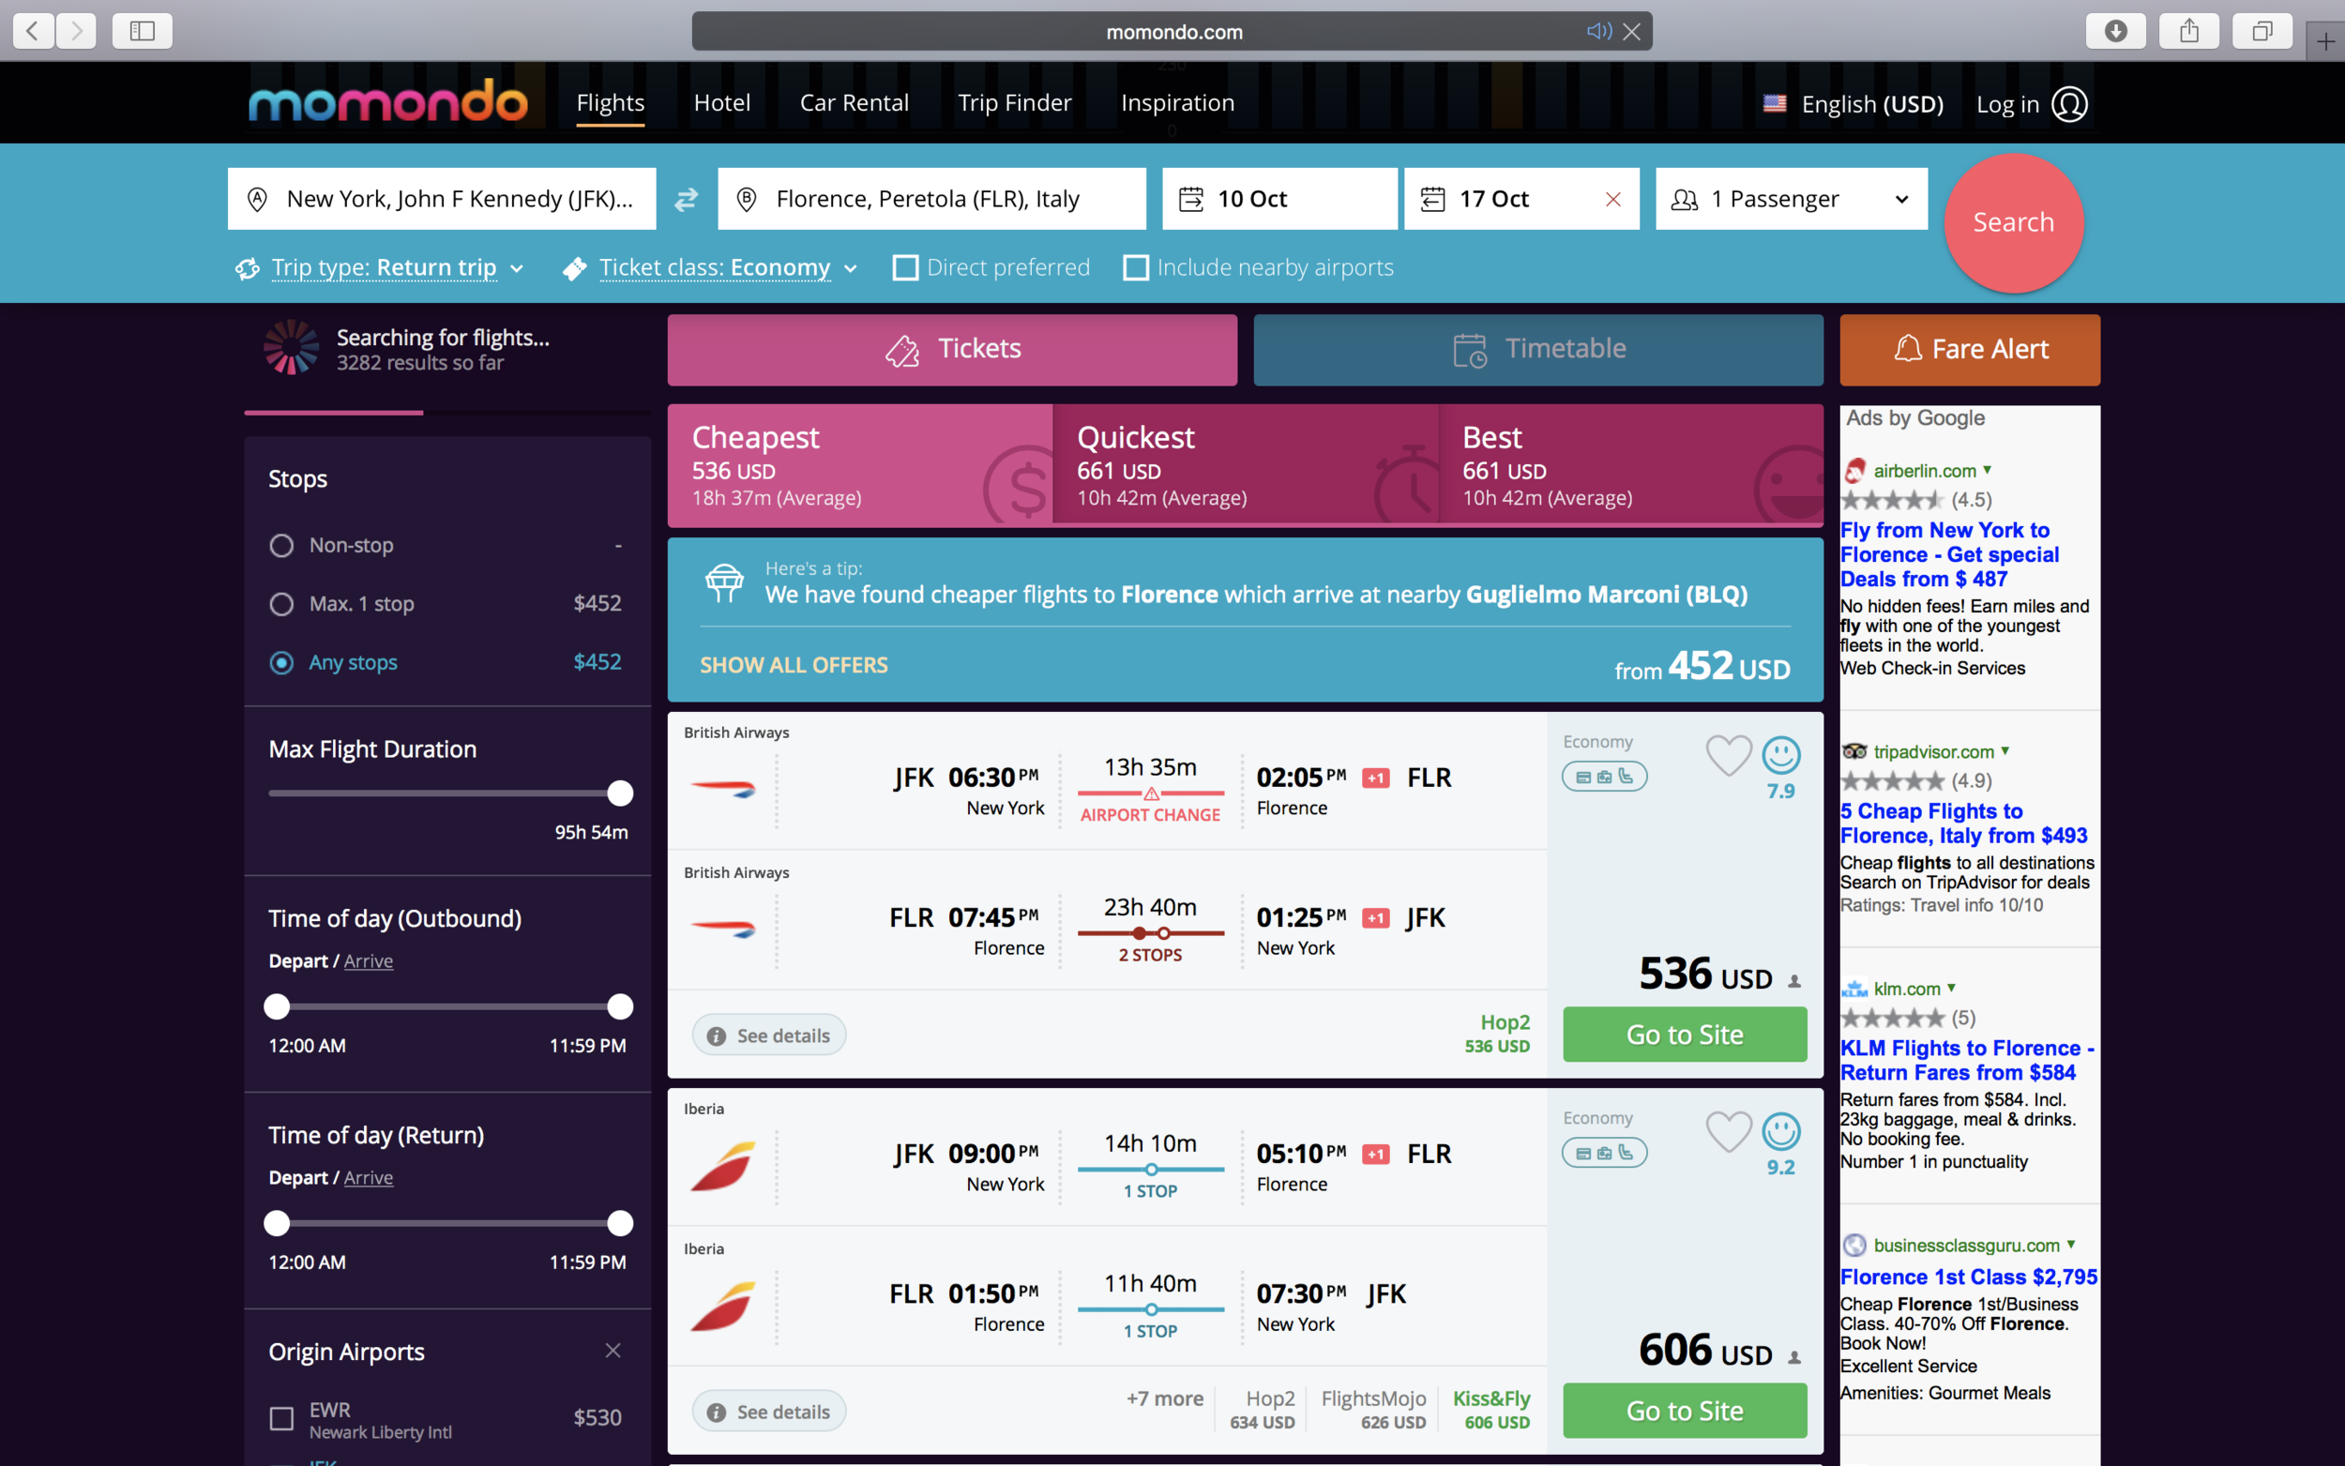Open English (USD) language selector
Screen dimensions: 2345x1466
pyautogui.click(x=1872, y=104)
